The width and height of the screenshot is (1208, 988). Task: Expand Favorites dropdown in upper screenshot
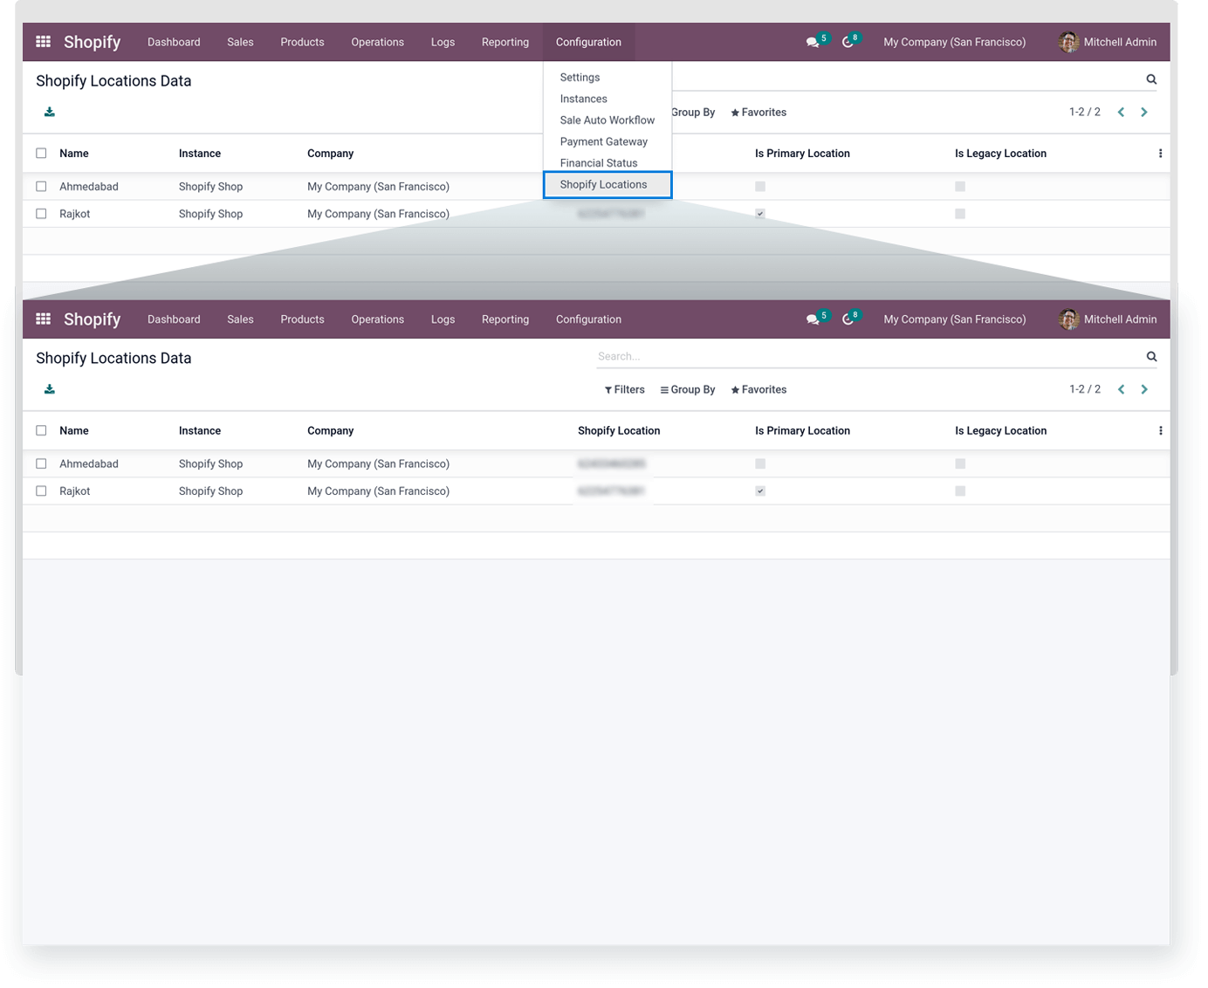[758, 112]
